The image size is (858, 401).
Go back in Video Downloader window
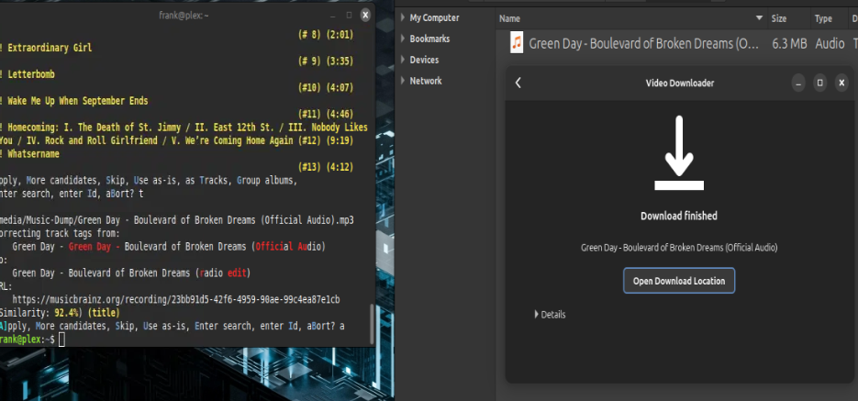[518, 83]
